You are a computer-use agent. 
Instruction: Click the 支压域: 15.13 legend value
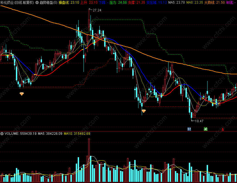point(157,2)
